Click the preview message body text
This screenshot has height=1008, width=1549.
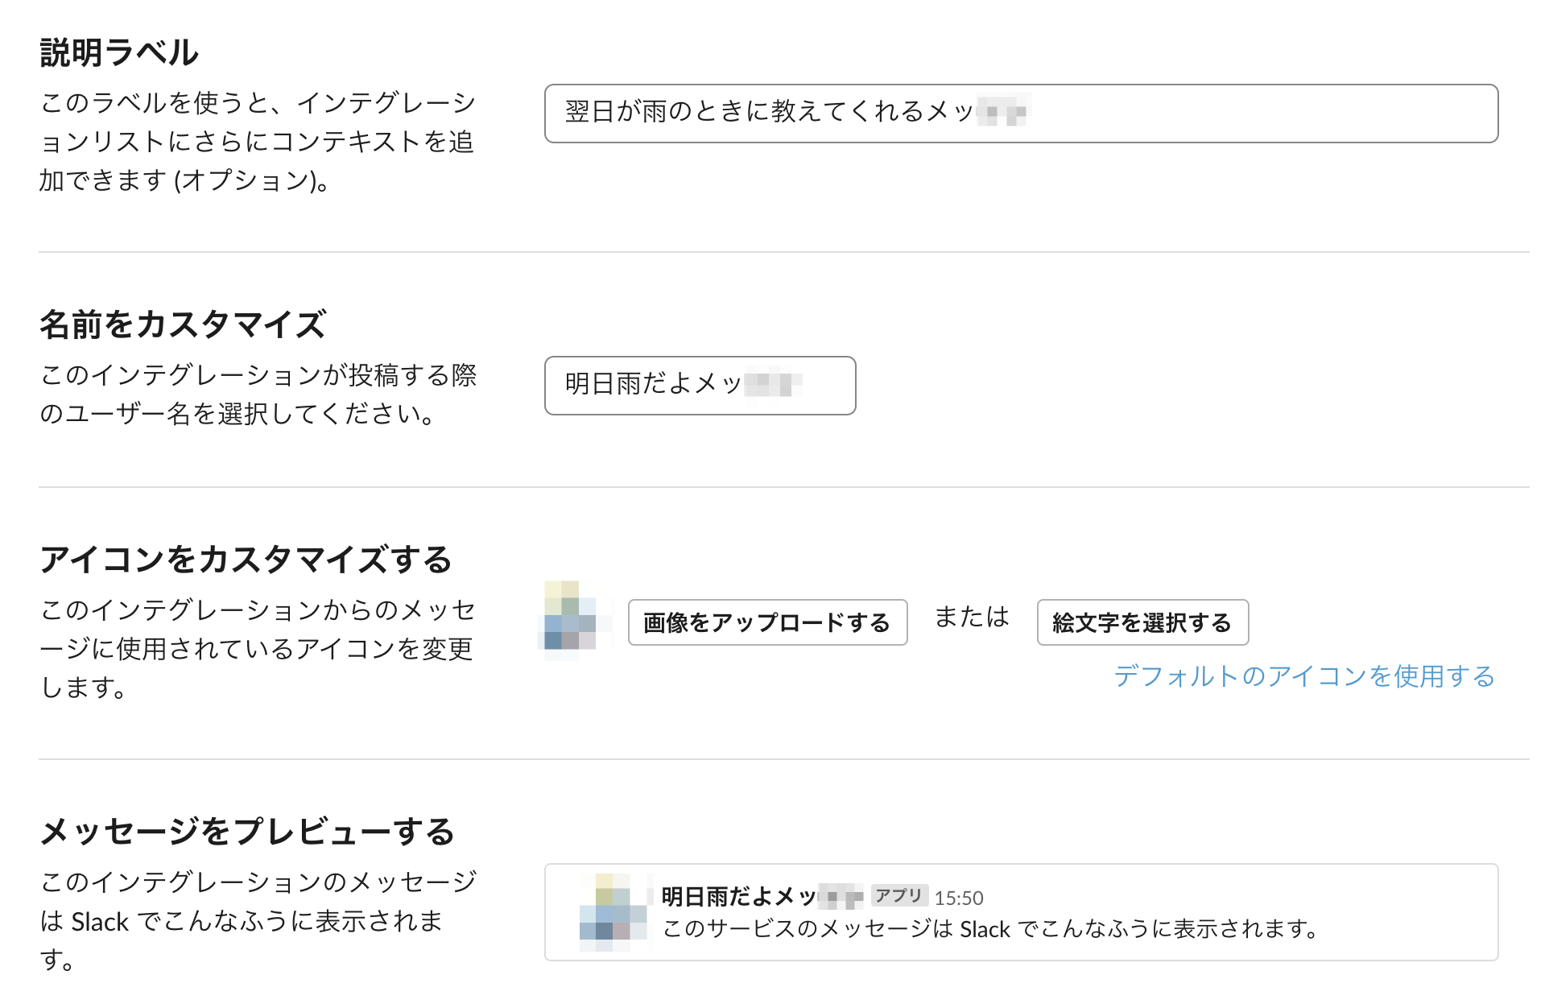click(x=989, y=929)
